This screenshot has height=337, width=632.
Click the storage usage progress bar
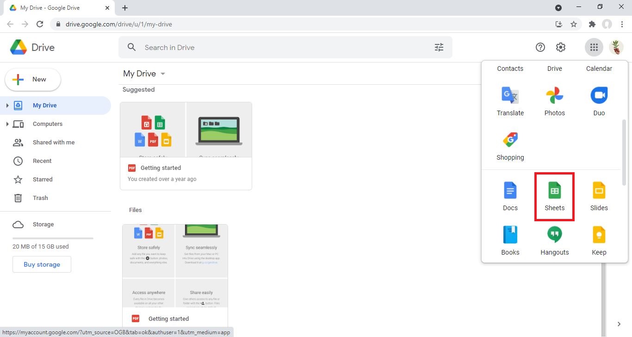tap(53, 238)
